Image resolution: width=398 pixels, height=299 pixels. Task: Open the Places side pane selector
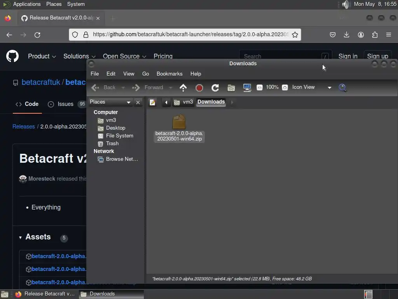110,102
